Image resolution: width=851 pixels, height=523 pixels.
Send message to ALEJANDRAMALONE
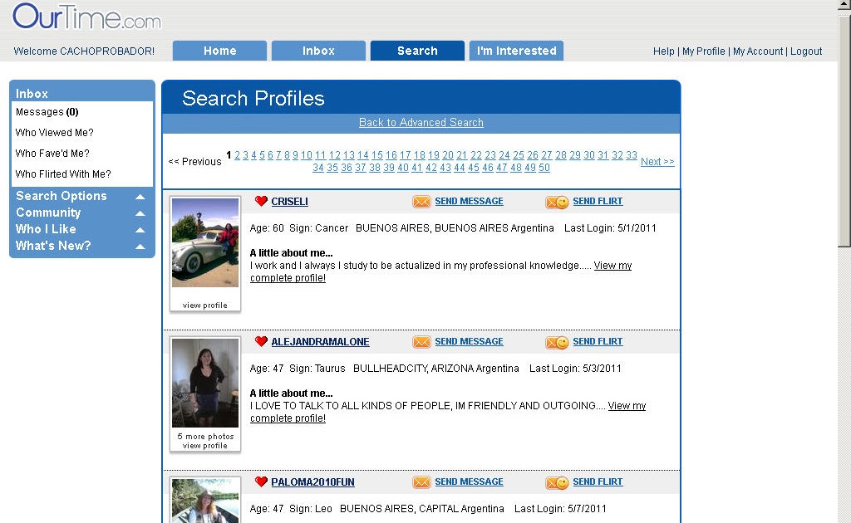click(x=469, y=341)
